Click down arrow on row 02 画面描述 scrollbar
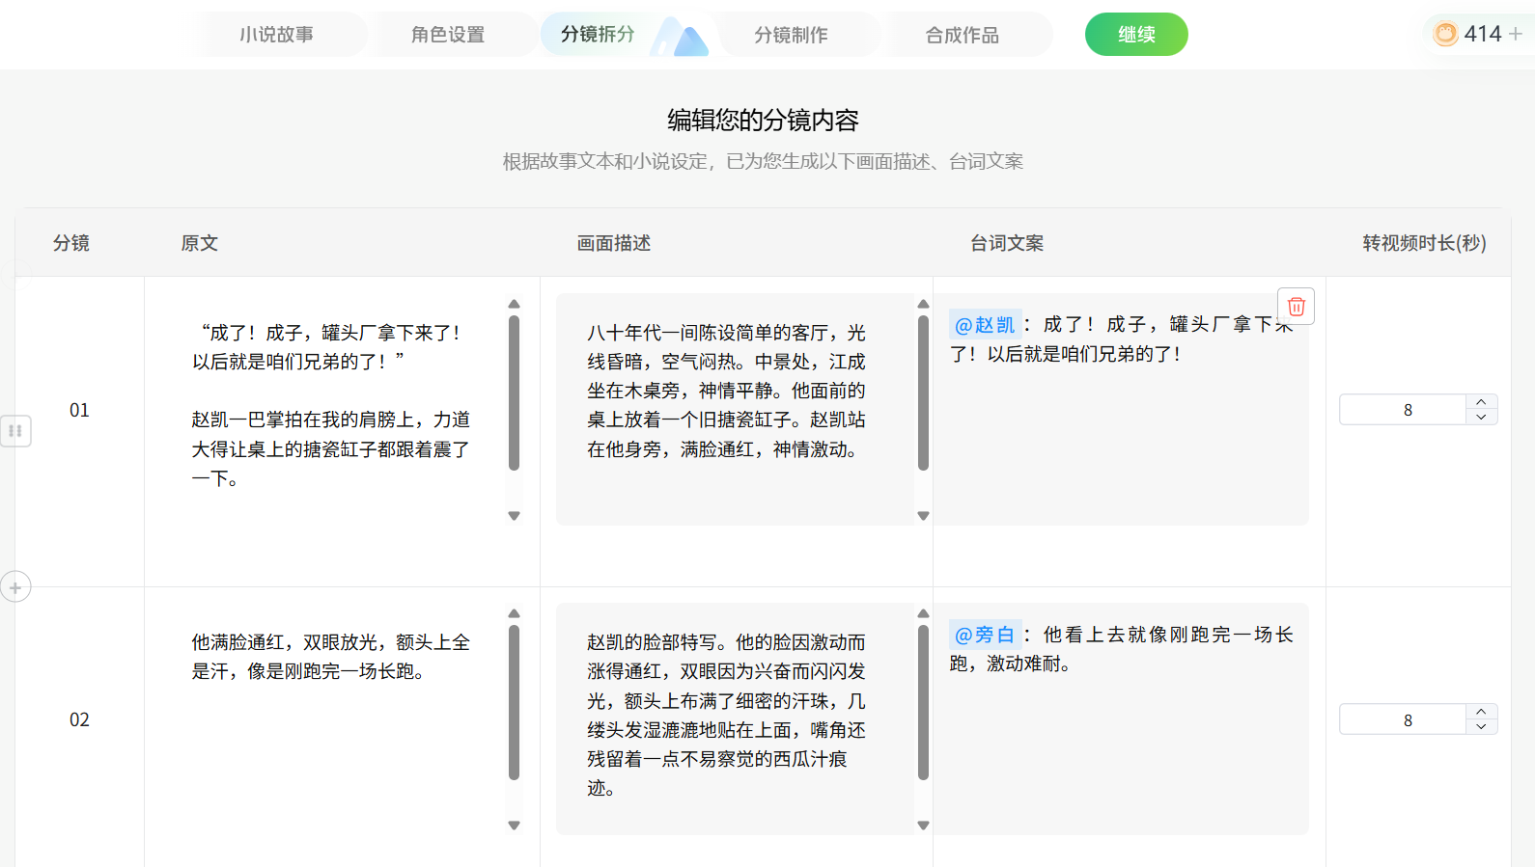Viewport: 1535px width, 867px height. coord(923,826)
